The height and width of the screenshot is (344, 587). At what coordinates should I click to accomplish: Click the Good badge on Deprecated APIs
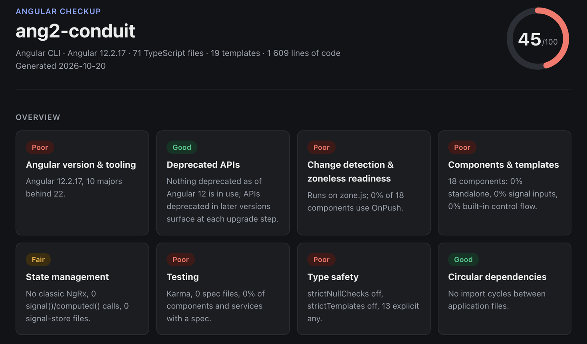click(182, 147)
